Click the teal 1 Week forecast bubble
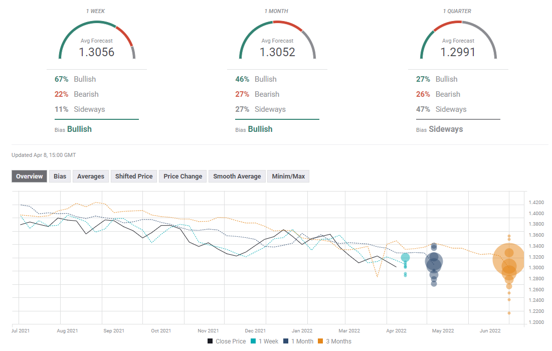This screenshot has width=552, height=351. click(x=405, y=258)
